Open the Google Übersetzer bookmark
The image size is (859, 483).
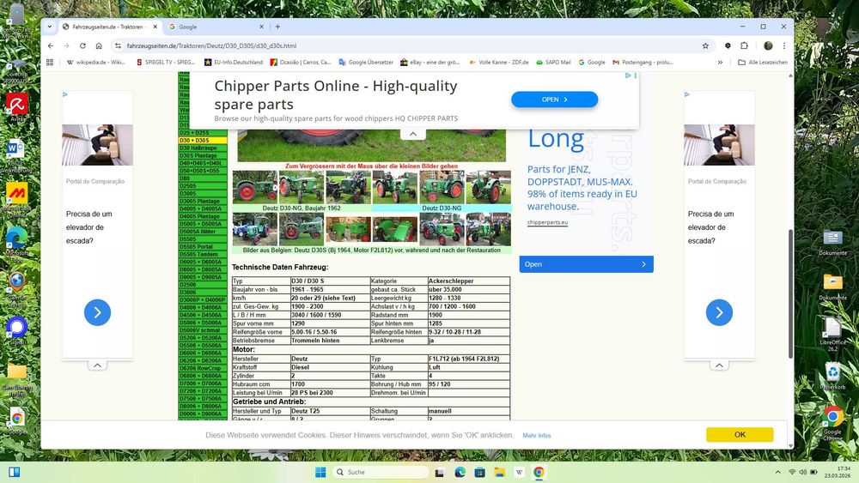(366, 63)
